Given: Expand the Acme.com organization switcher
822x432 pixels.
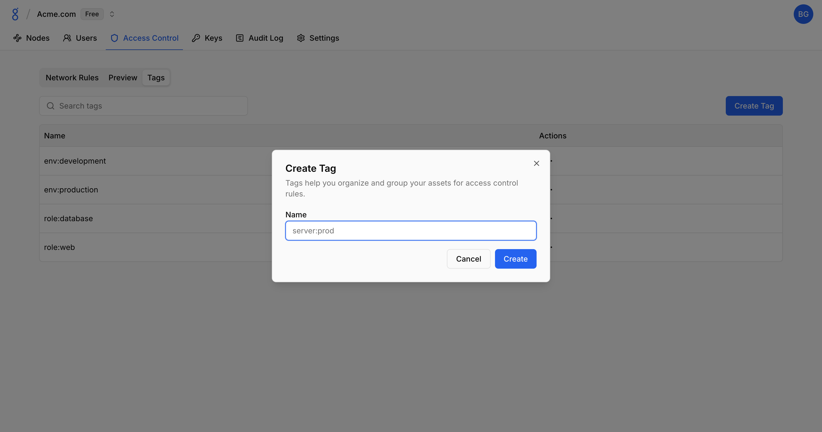Looking at the screenshot, I should click(112, 14).
